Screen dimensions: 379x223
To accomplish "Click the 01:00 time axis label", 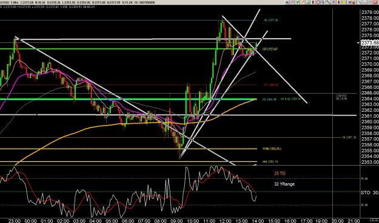I will tap(47, 221).
